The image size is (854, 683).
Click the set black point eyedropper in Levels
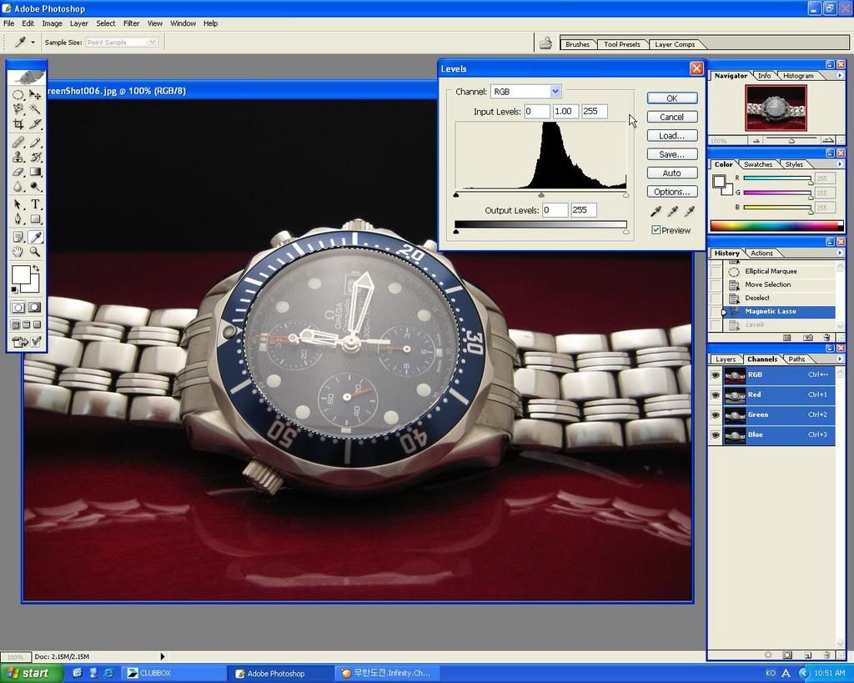click(656, 211)
